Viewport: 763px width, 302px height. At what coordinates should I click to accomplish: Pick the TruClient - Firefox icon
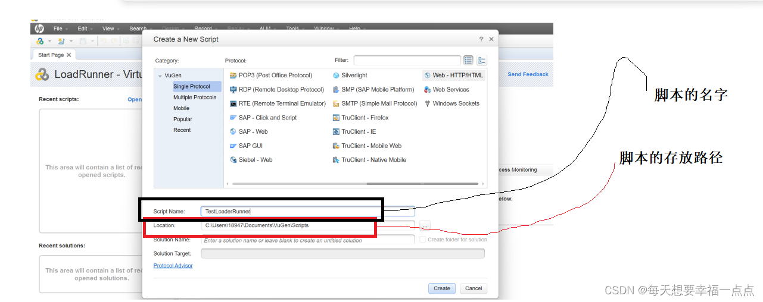(336, 118)
